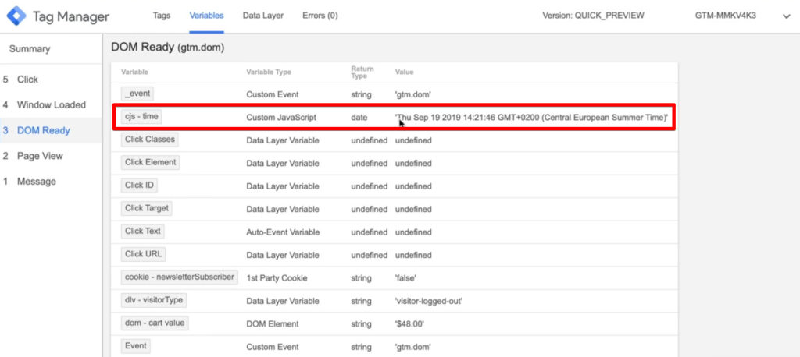
Task: Click the _event variable chip
Action: pos(137,94)
